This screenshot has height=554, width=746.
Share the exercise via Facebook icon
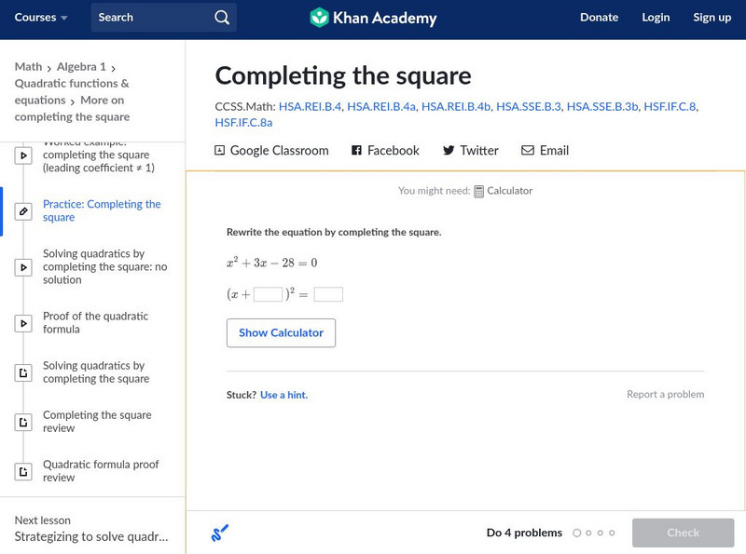357,150
